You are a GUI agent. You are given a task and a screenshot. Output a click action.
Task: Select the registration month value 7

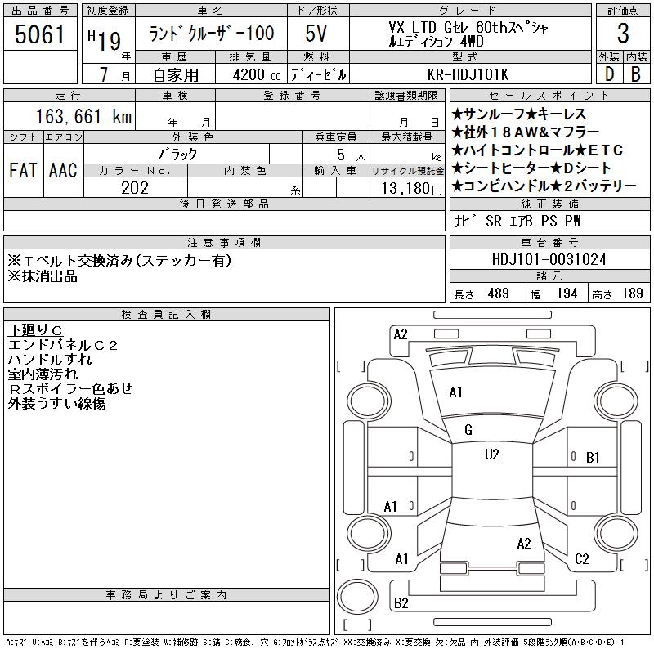pos(104,74)
